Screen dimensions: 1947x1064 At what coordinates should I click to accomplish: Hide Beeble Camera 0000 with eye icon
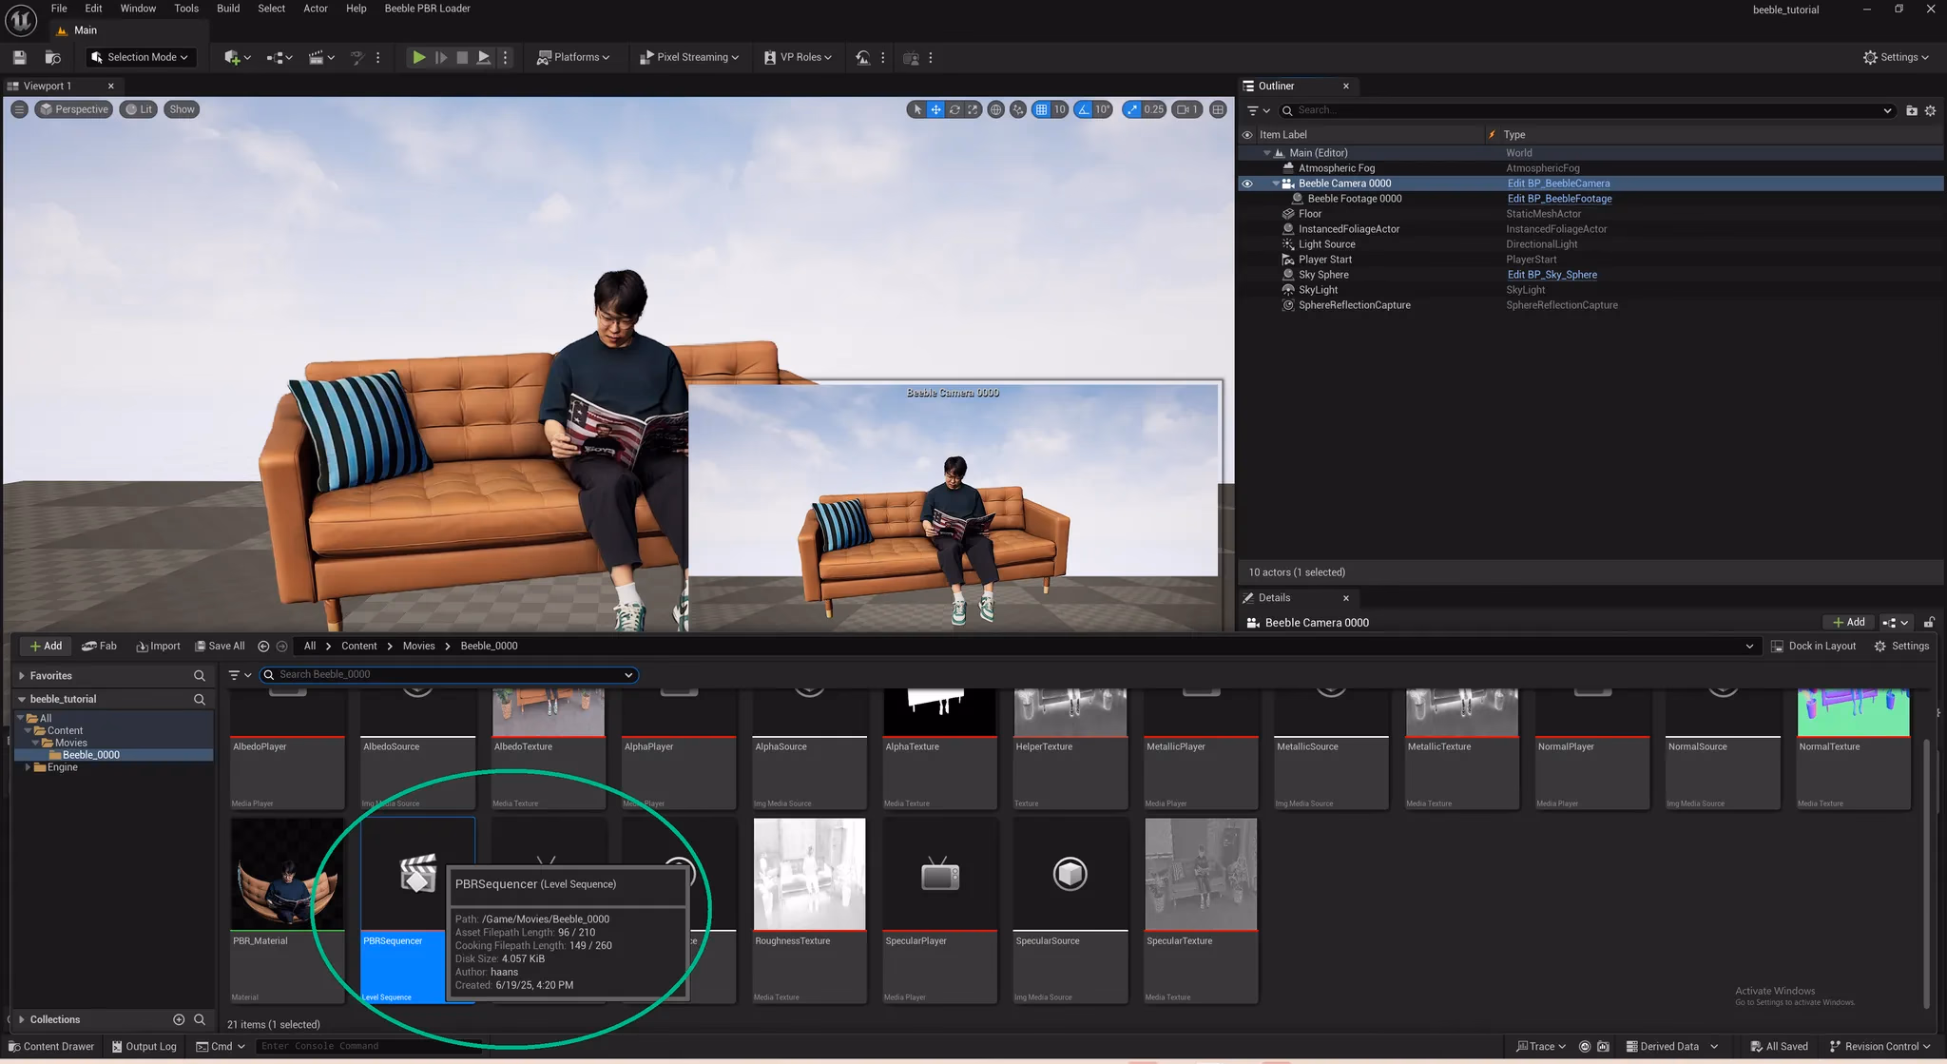tap(1247, 184)
